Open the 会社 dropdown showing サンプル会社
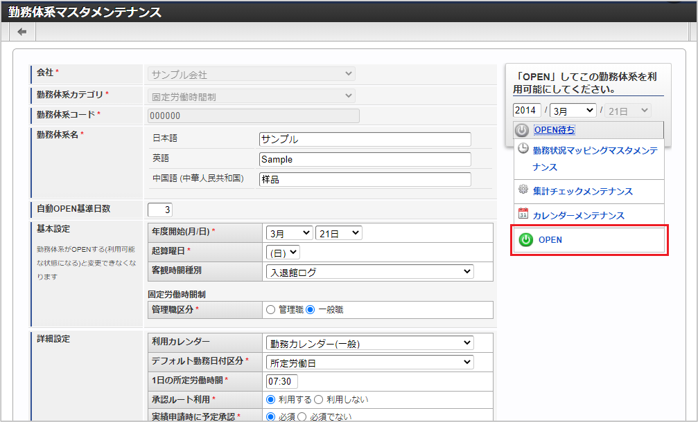The width and height of the screenshot is (698, 422). [x=252, y=74]
